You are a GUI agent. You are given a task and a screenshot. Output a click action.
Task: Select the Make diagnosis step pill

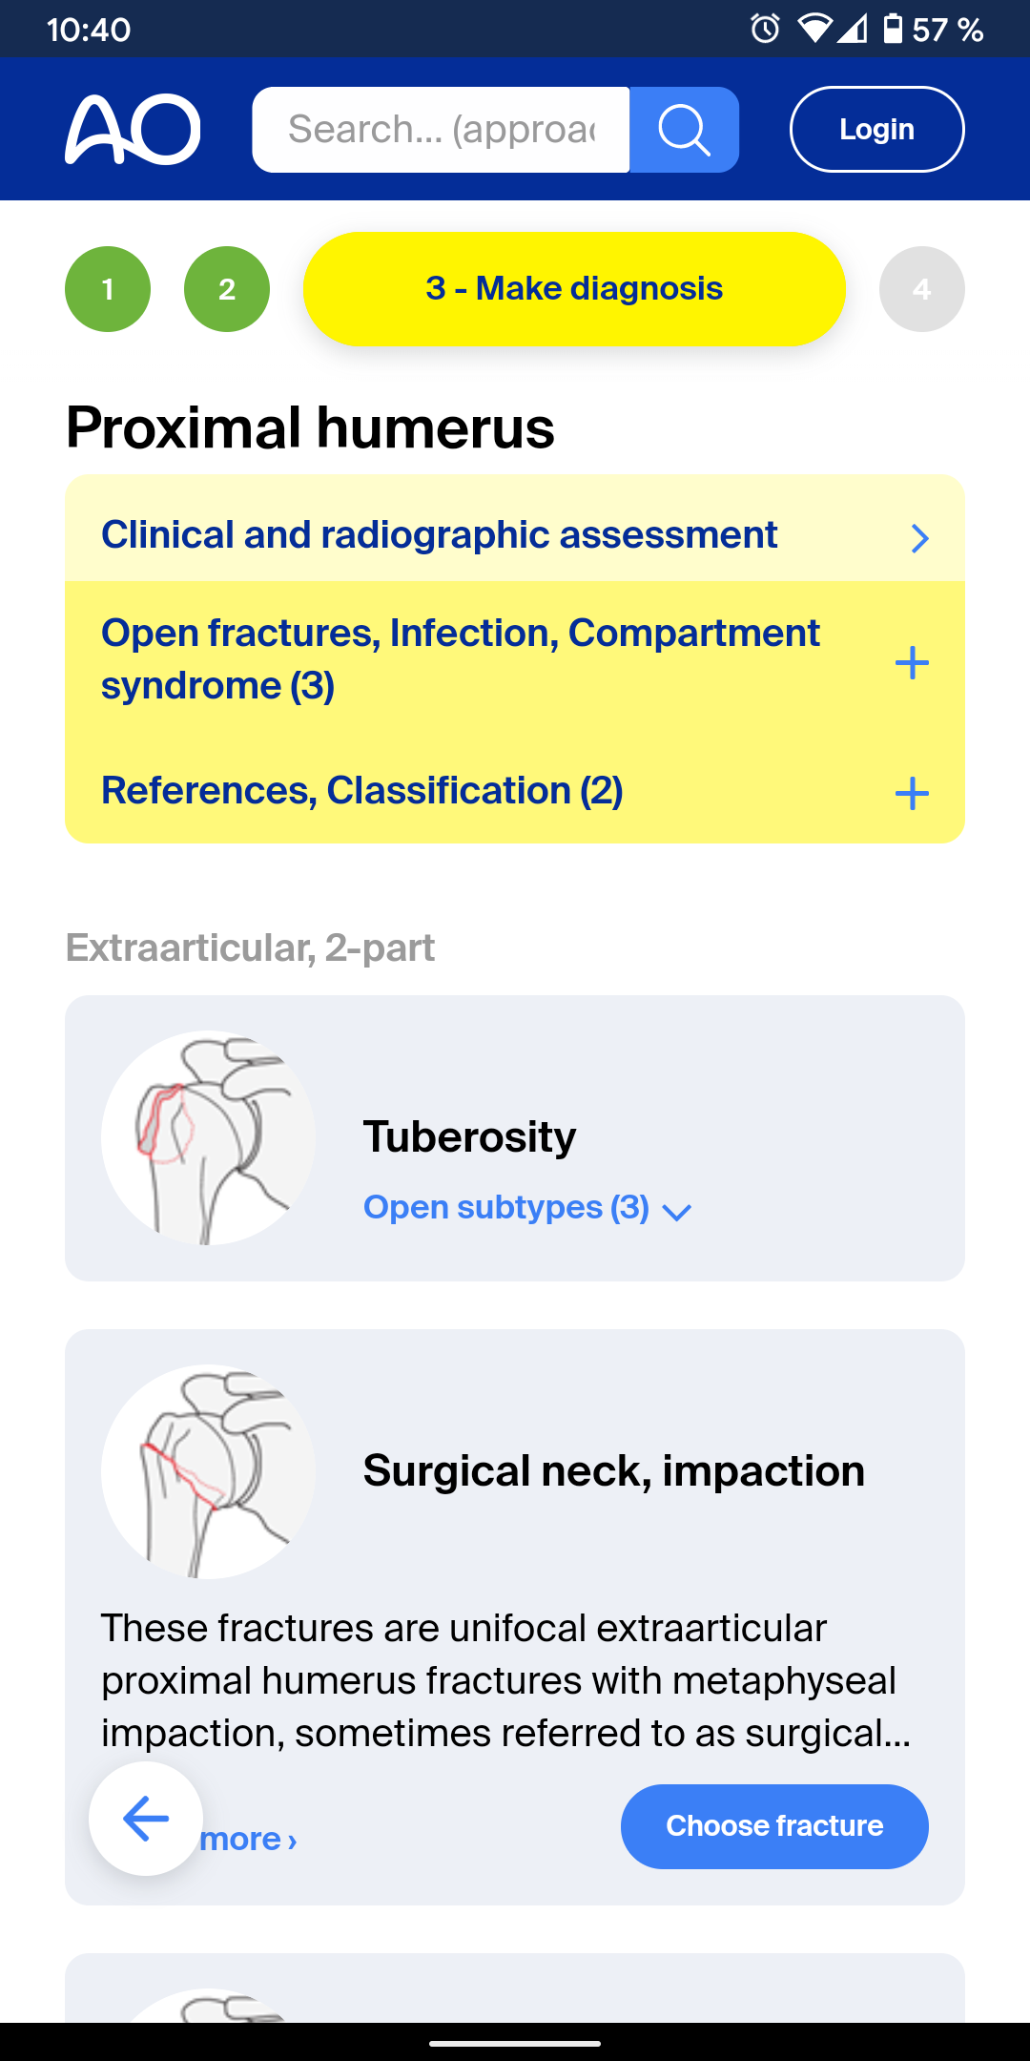click(x=574, y=289)
